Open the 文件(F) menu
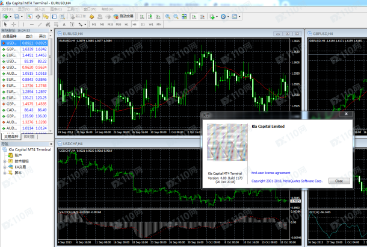Viewport: 367px width, 247px height. pos(7,9)
